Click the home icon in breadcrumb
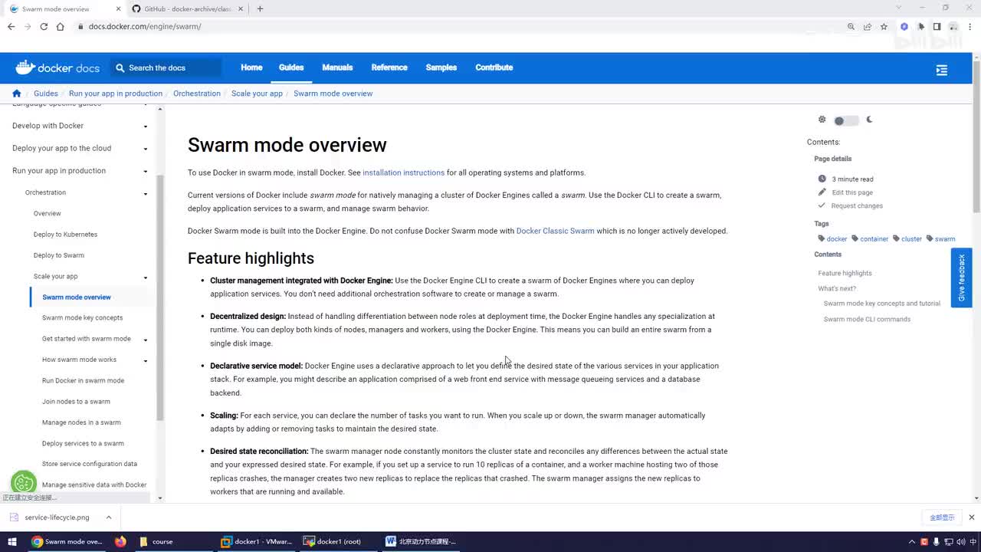 click(x=17, y=94)
